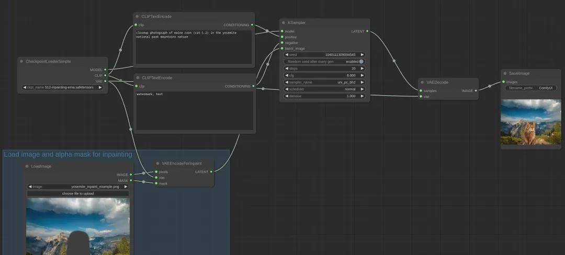Click the saved cat image preview in SaveImage
The width and height of the screenshot is (565, 255).
(x=530, y=122)
